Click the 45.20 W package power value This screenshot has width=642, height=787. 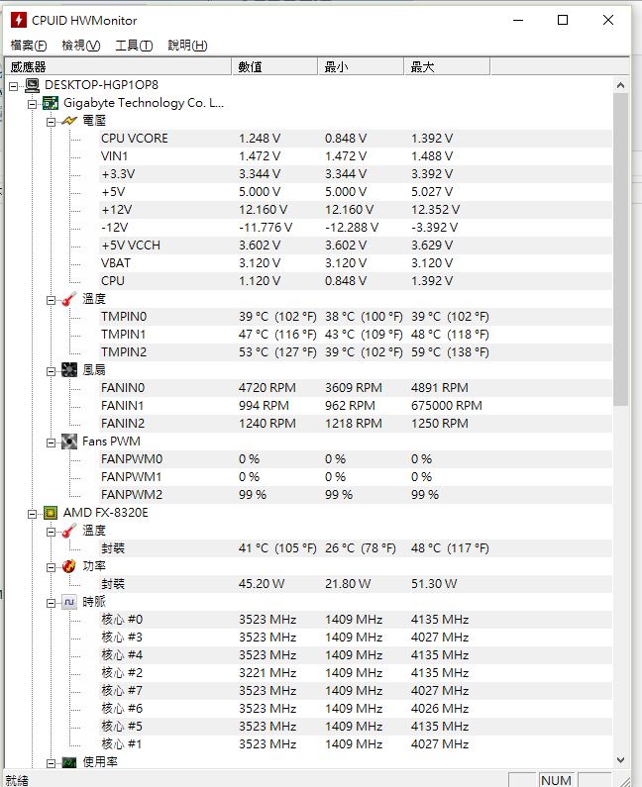pos(262,584)
